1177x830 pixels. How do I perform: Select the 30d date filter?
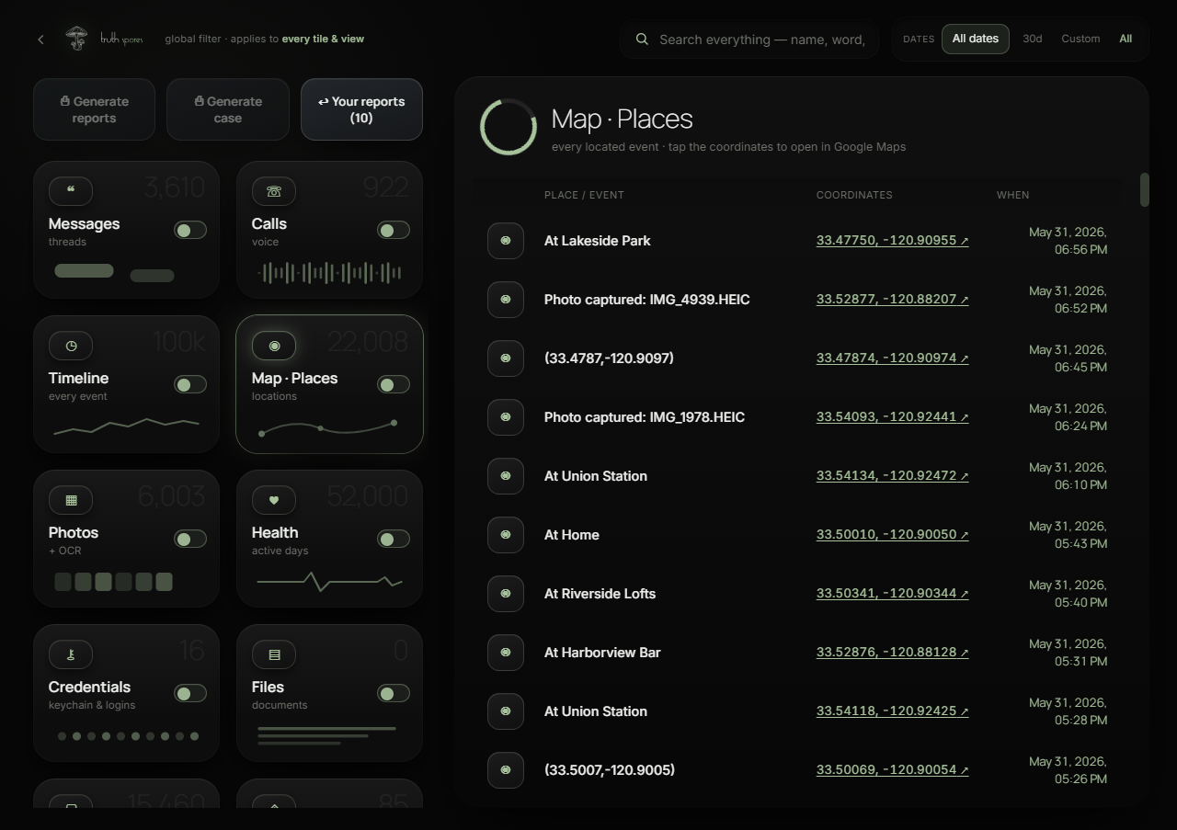click(1033, 39)
